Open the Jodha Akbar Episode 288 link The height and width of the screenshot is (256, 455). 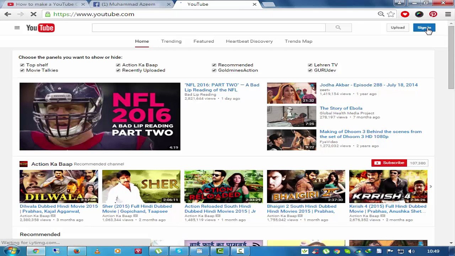click(369, 85)
